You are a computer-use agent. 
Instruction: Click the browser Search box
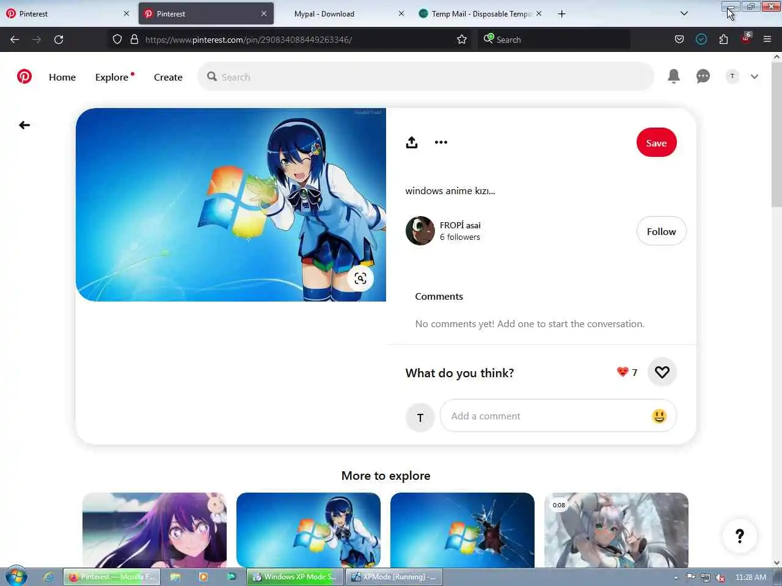[554, 40]
